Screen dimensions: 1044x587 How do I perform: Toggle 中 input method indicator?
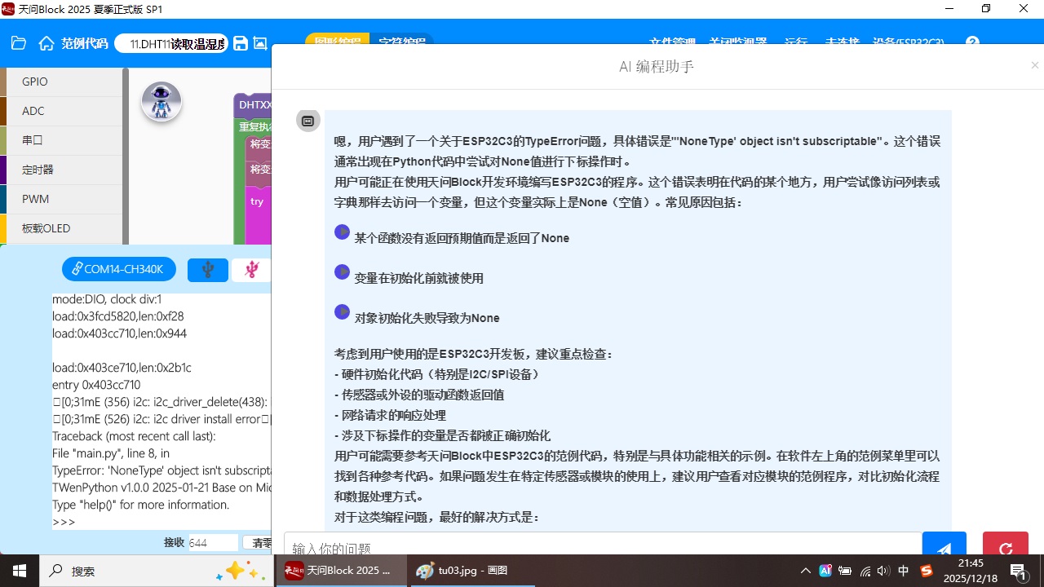(904, 571)
